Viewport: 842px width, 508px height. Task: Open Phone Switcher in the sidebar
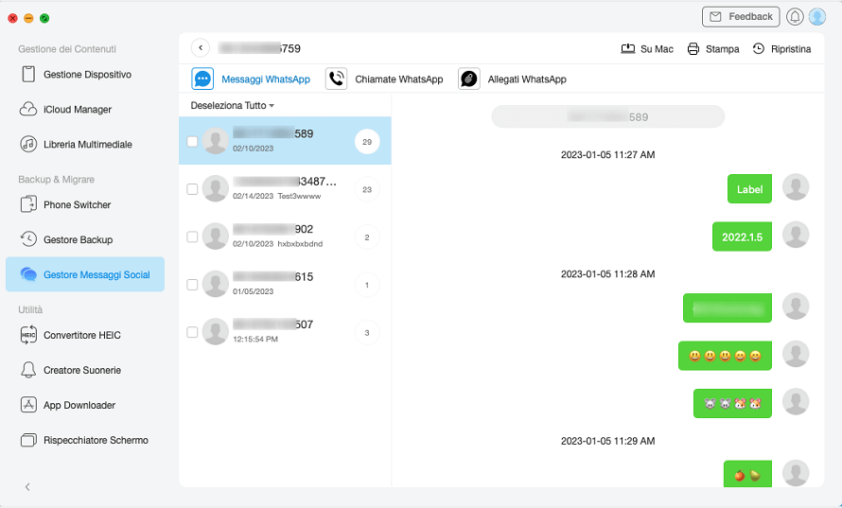coord(77,204)
